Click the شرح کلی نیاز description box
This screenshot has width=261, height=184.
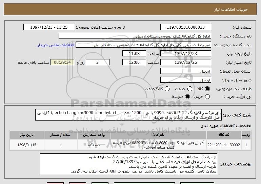pyautogui.click(x=129, y=115)
